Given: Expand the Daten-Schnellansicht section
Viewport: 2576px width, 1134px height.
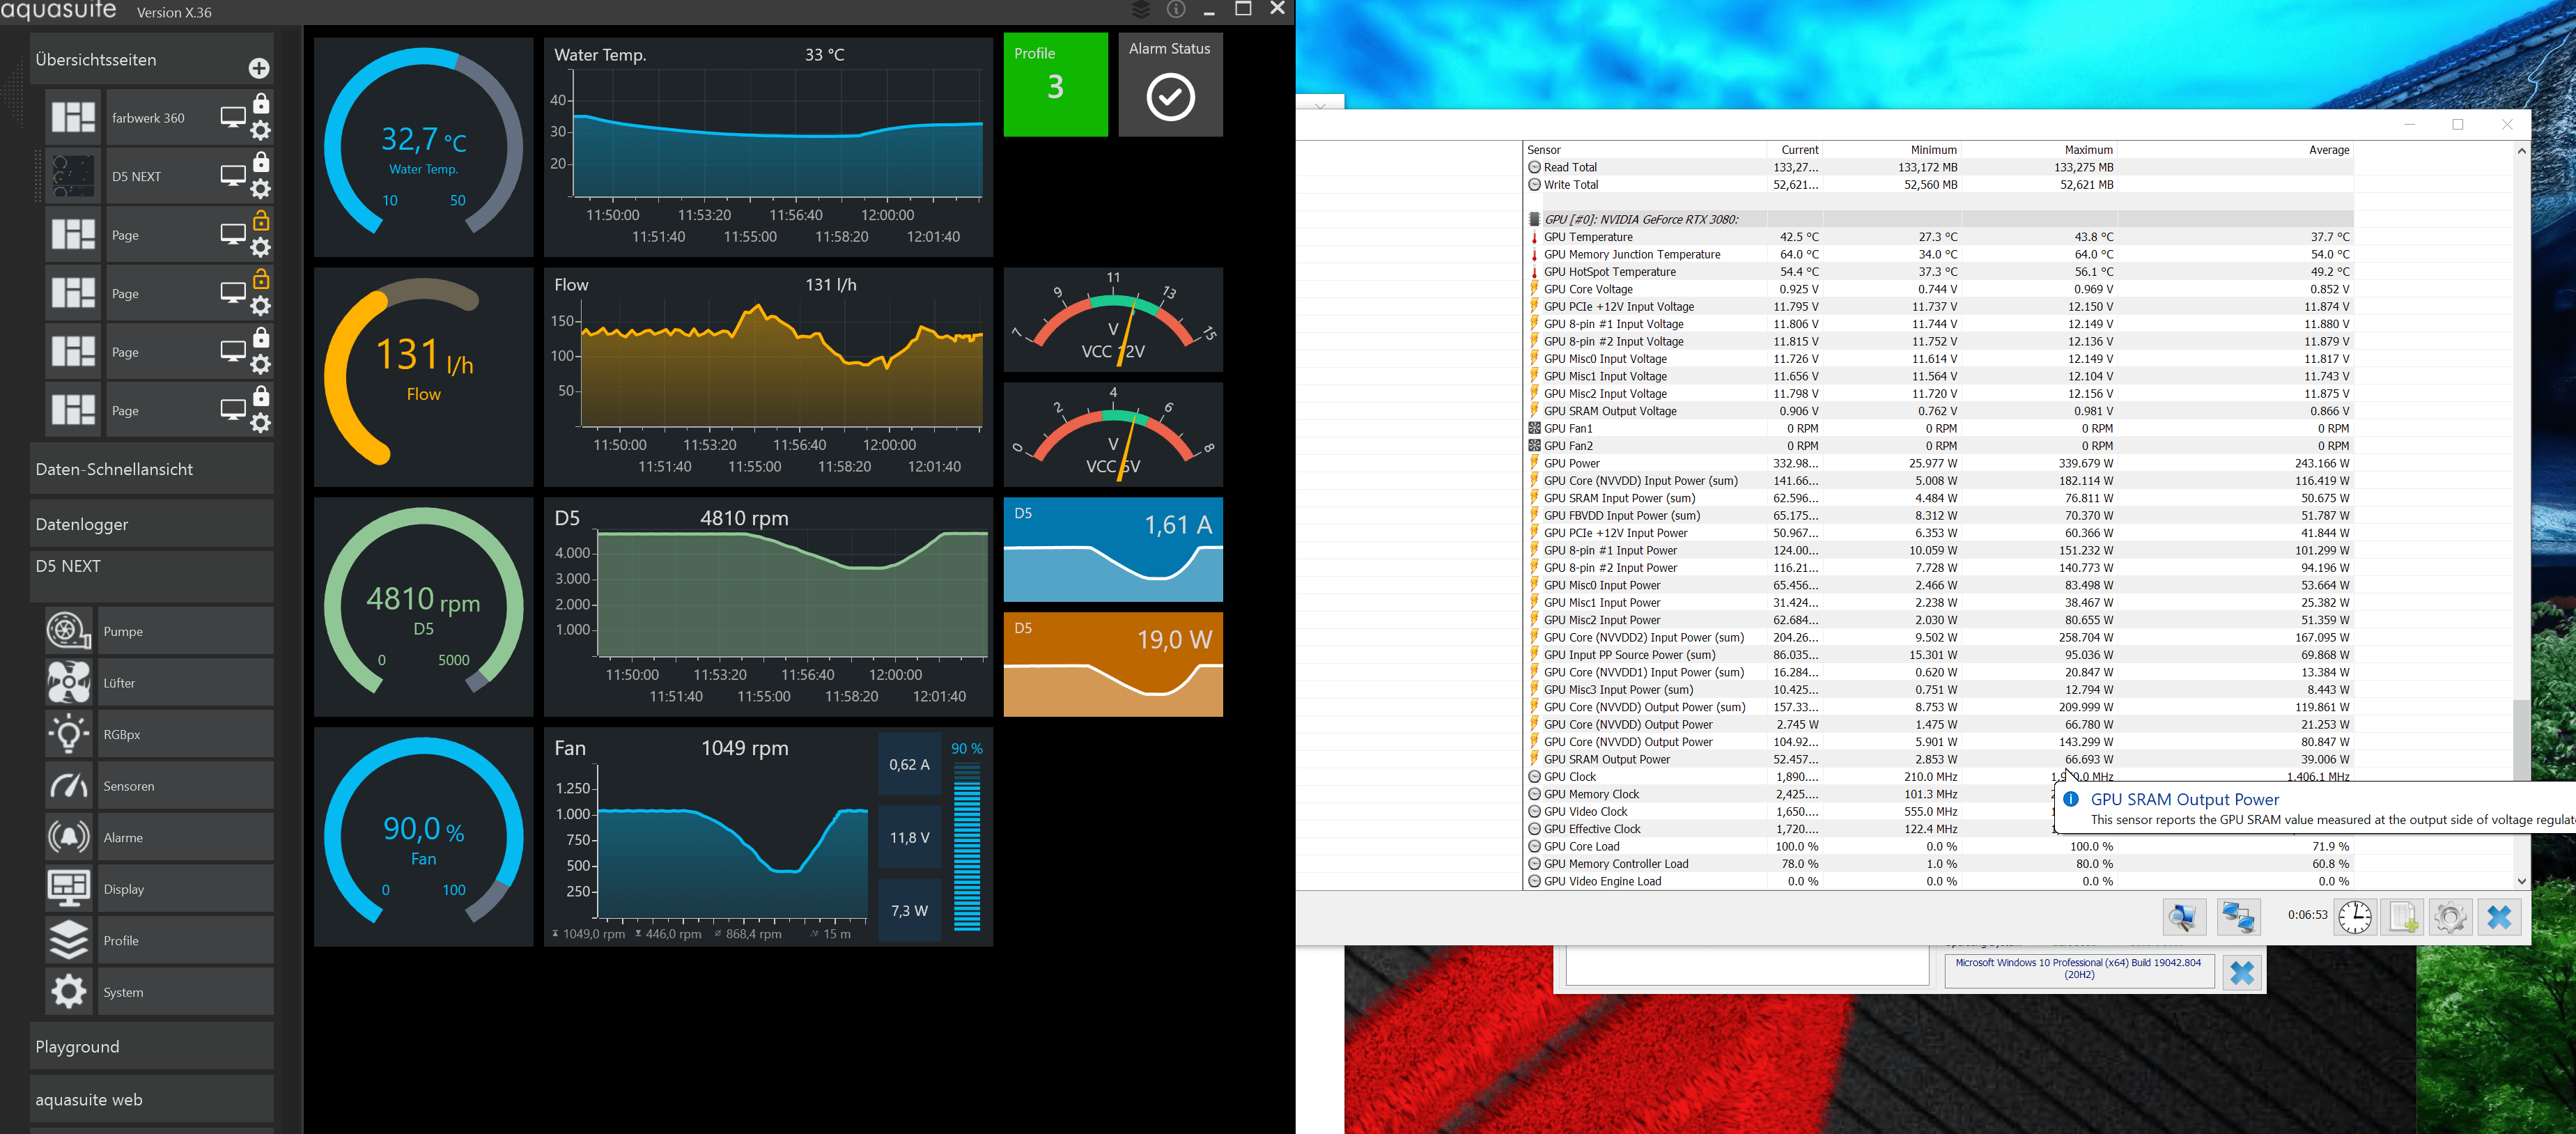Looking at the screenshot, I should (x=151, y=469).
